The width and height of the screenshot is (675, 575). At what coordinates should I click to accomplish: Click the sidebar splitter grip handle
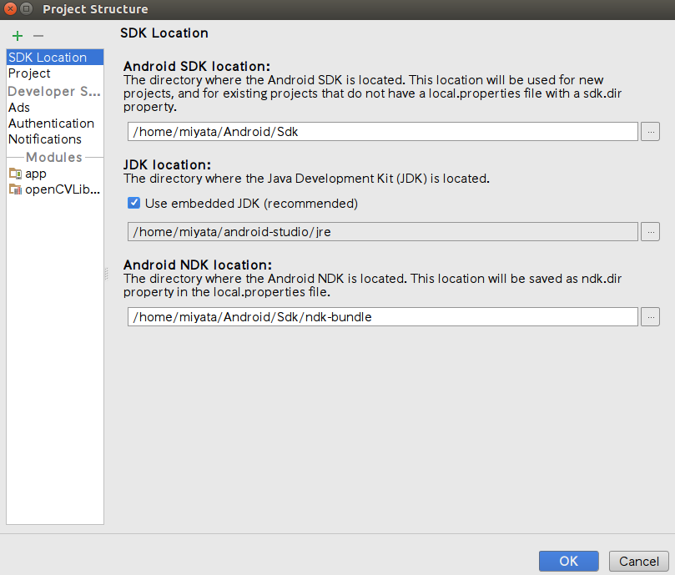click(106, 274)
